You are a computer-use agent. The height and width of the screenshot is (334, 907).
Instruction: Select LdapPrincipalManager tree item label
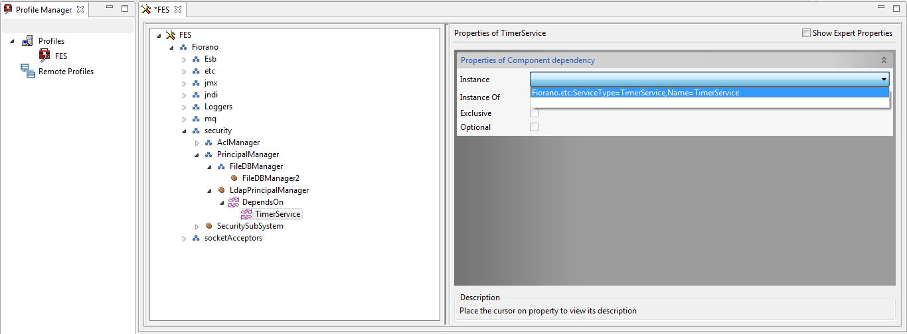tap(269, 190)
